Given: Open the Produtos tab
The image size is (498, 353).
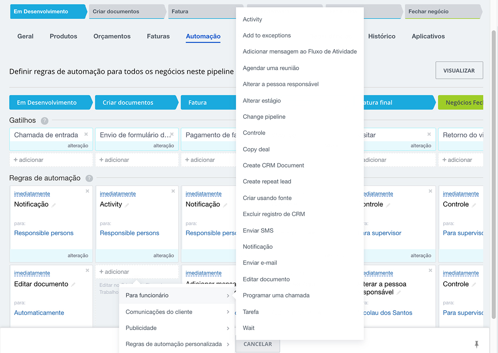Looking at the screenshot, I should [63, 37].
